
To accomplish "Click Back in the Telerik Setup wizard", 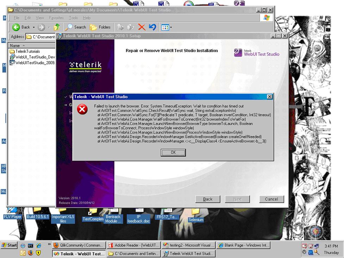I will (x=207, y=199).
